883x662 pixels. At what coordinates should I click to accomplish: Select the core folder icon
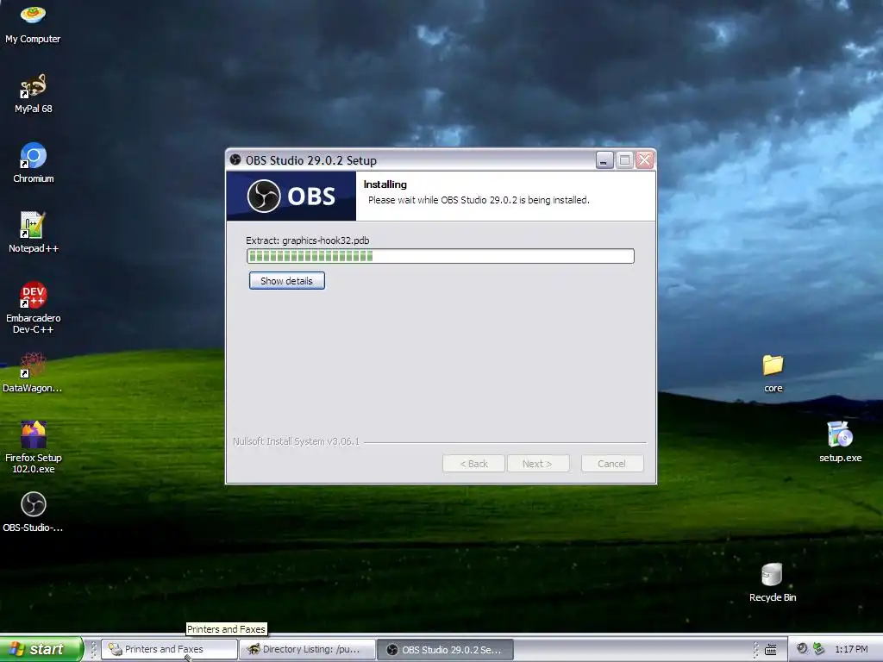pos(773,373)
